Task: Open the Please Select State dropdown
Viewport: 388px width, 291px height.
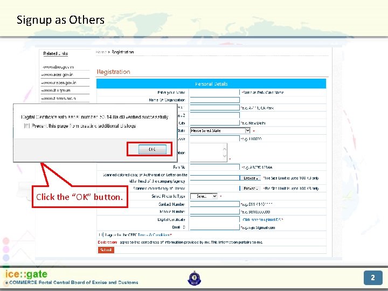Action: 220,130
